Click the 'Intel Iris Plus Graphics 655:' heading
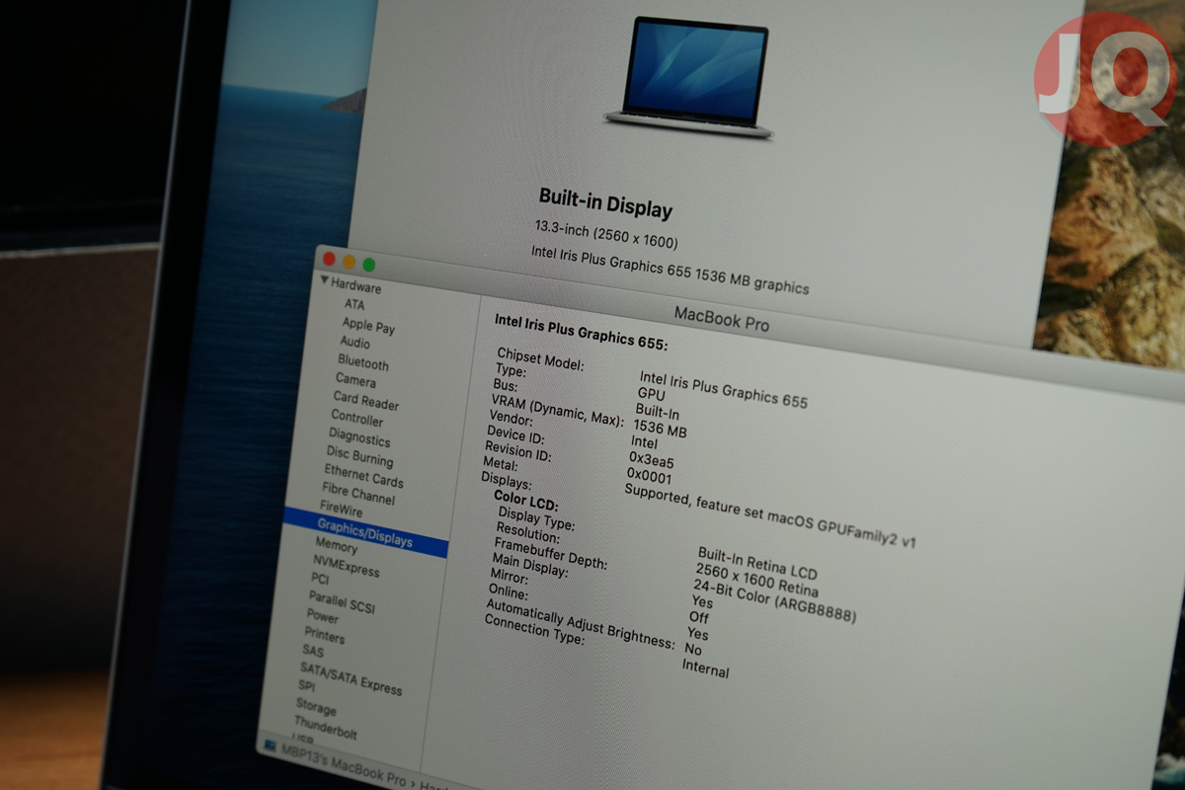The width and height of the screenshot is (1185, 790). point(580,332)
